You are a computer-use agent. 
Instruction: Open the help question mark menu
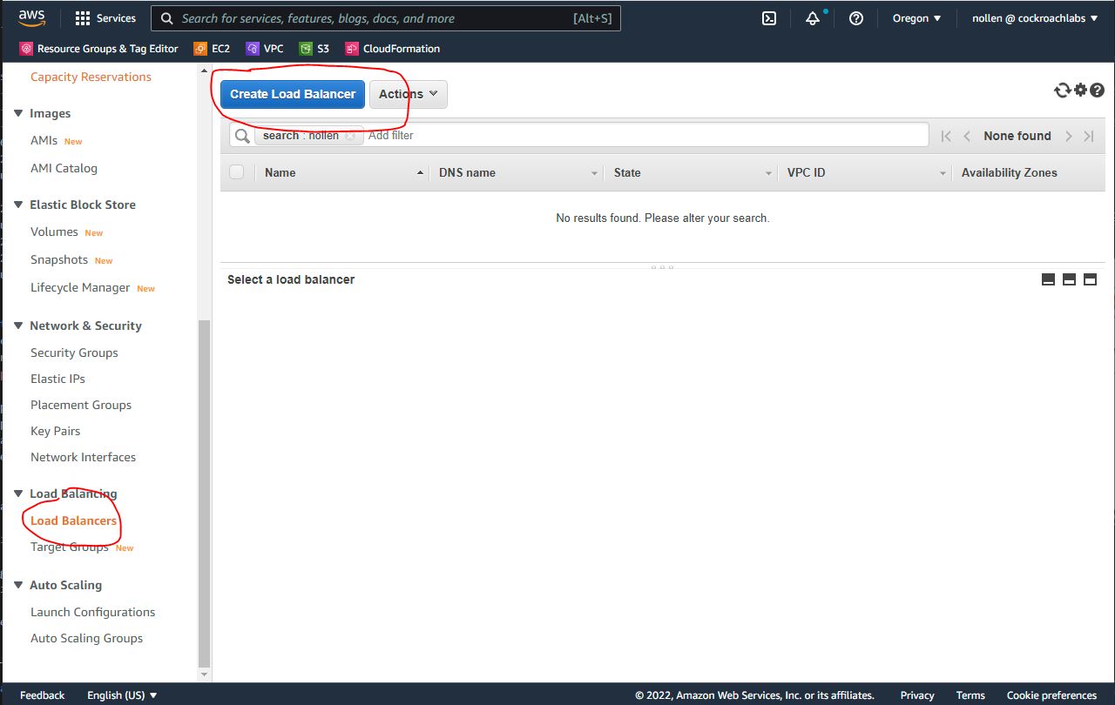pos(856,18)
